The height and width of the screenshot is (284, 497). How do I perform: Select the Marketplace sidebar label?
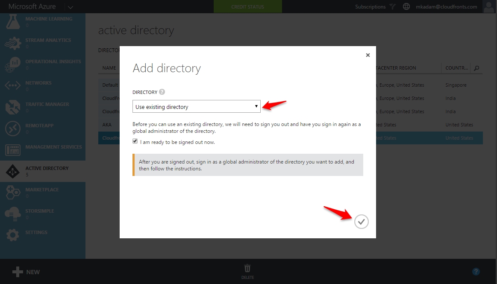[x=42, y=189]
